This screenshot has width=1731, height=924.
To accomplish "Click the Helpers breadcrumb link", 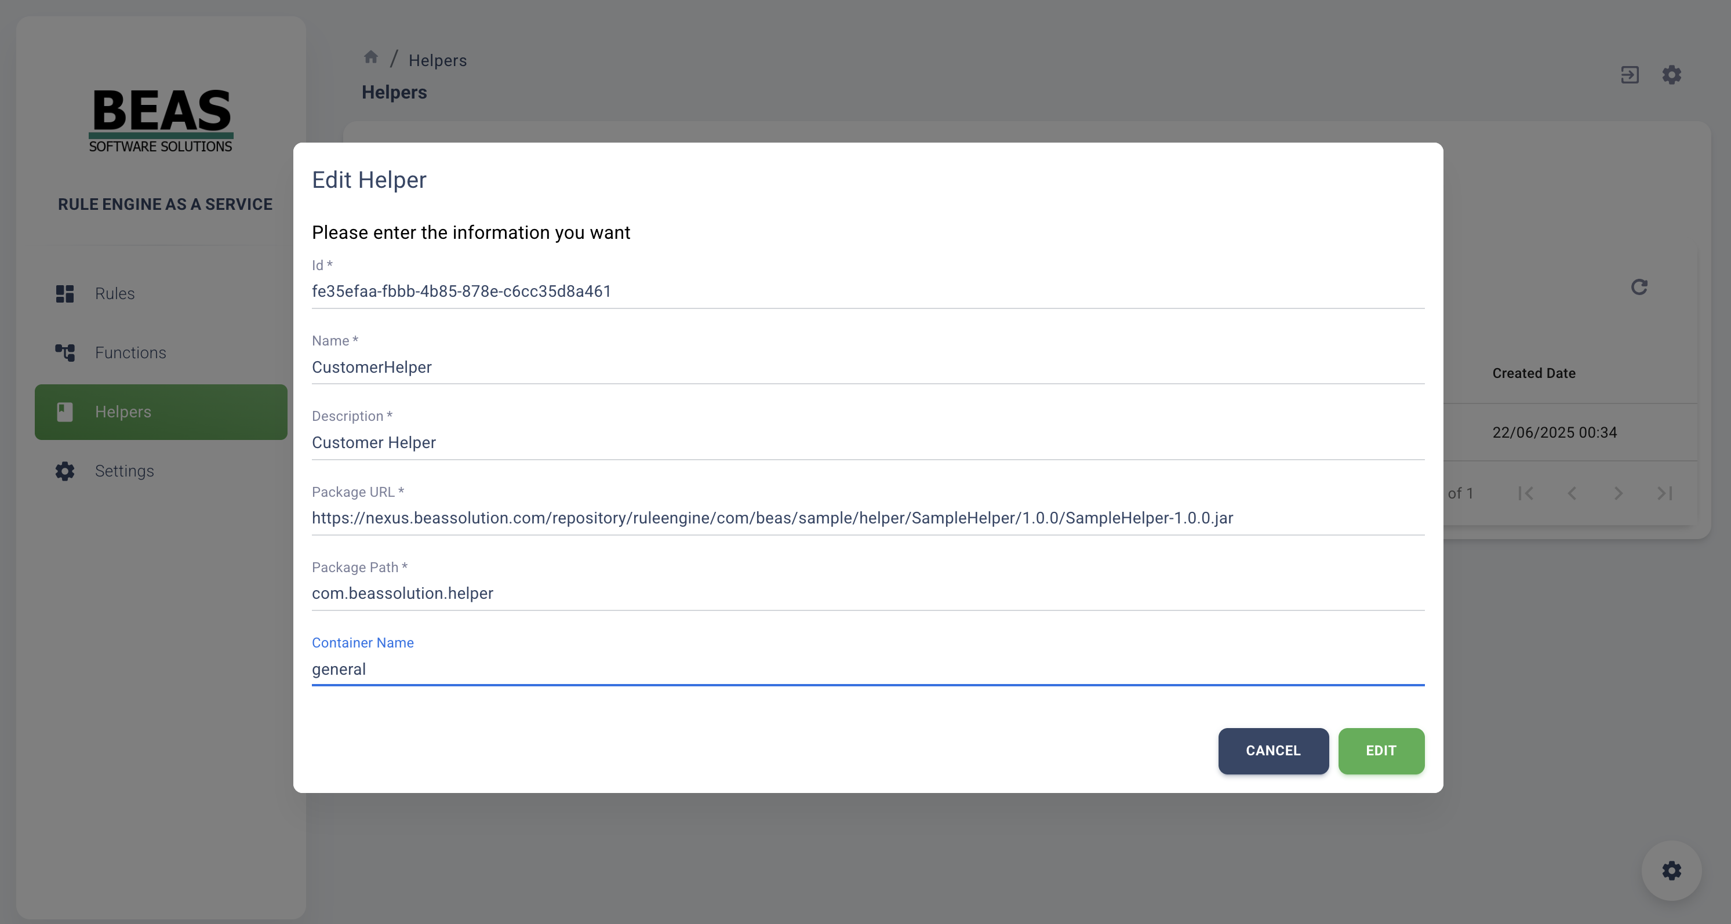I will [x=438, y=60].
